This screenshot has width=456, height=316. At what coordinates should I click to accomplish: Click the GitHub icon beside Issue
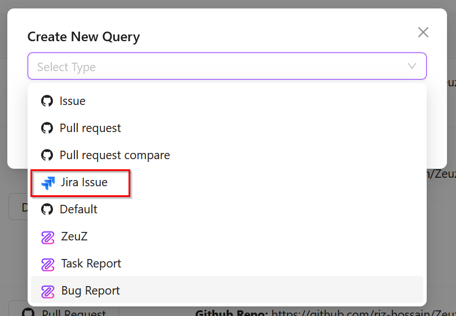coord(47,101)
